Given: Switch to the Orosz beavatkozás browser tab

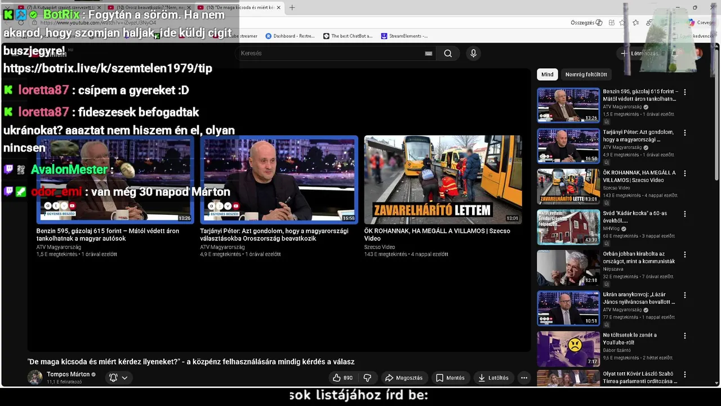Looking at the screenshot, I should tap(149, 7).
